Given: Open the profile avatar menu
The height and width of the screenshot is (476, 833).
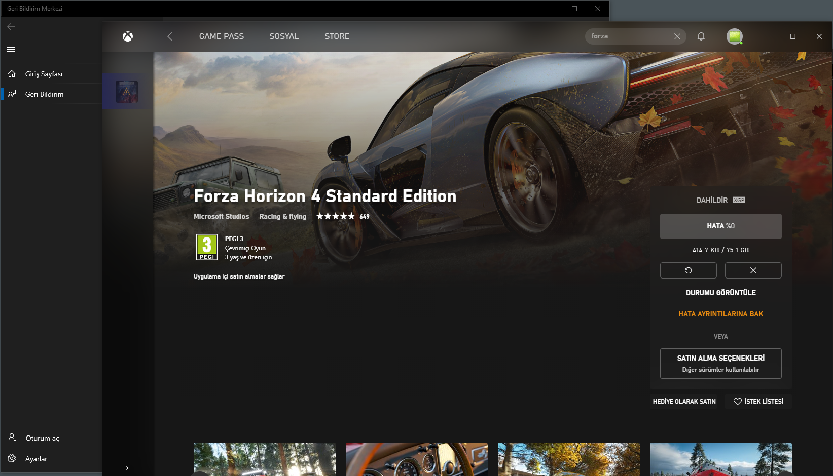Looking at the screenshot, I should point(735,36).
